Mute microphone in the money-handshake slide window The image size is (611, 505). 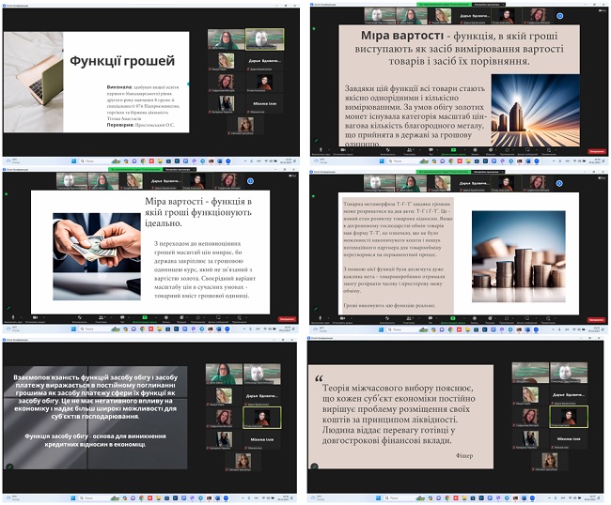(13, 318)
